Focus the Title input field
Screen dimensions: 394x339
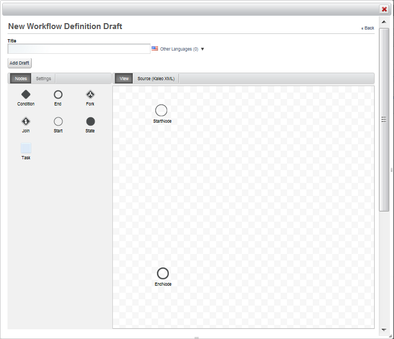79,49
